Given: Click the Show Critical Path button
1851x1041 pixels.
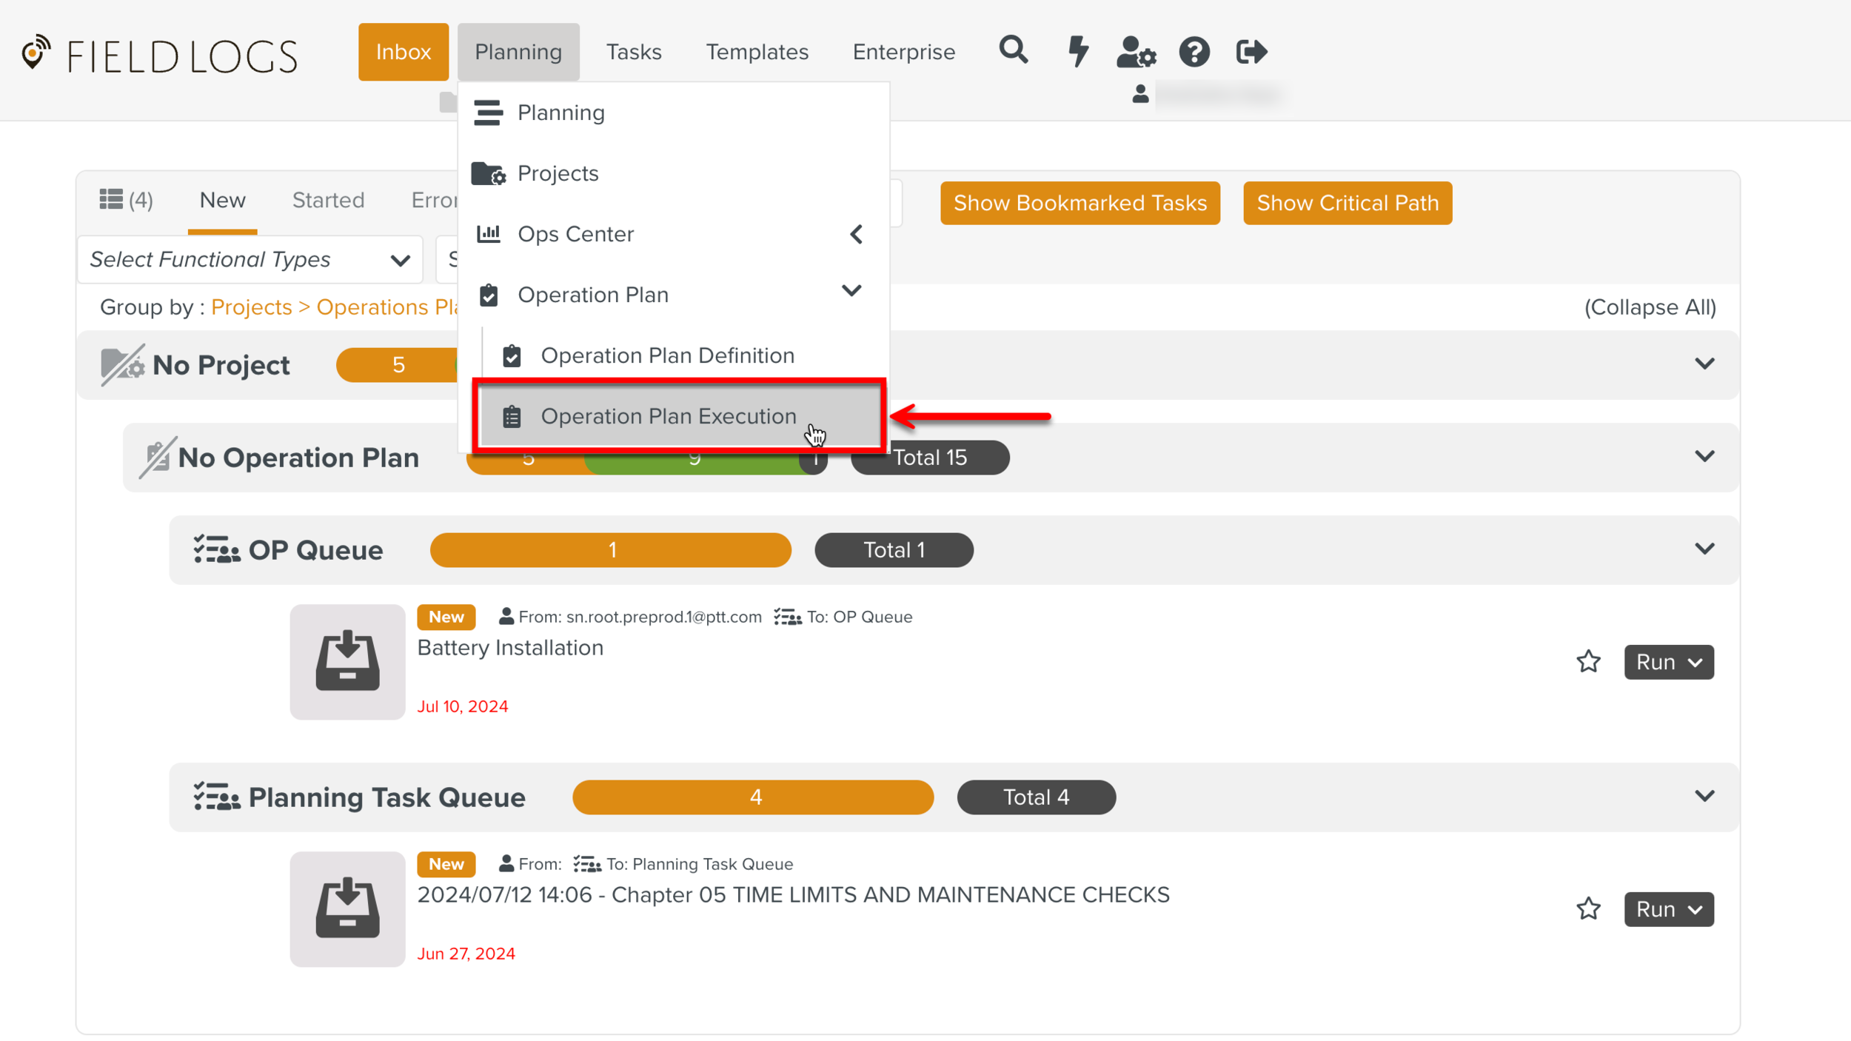Looking at the screenshot, I should tap(1347, 203).
